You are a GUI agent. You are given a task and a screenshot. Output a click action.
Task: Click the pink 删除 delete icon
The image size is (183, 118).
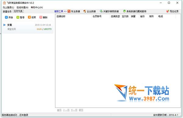click(41, 17)
